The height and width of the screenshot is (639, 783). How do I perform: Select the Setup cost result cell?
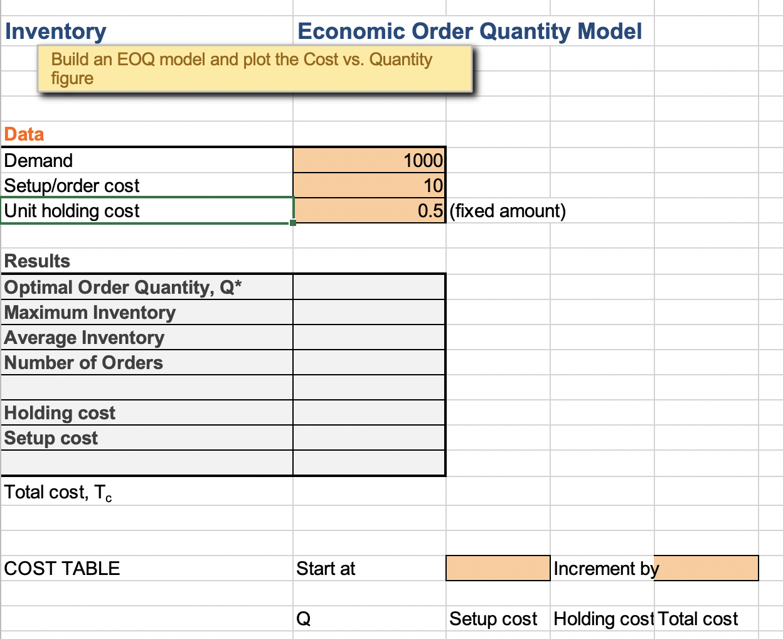368,438
